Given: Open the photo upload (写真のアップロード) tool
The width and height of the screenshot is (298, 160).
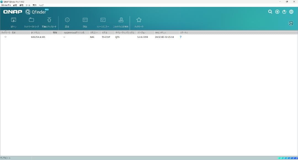Looking at the screenshot, I should click(49, 20).
